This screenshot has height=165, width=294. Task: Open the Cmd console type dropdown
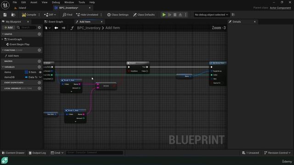coord(57,153)
